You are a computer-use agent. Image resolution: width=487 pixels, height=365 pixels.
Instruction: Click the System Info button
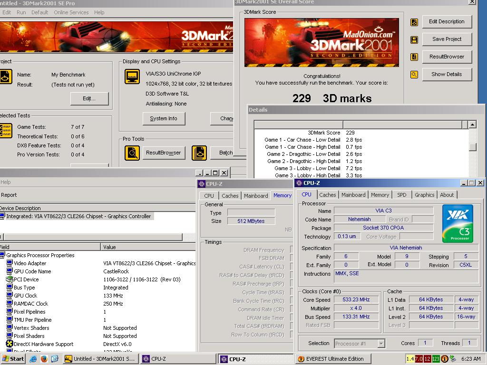click(164, 118)
